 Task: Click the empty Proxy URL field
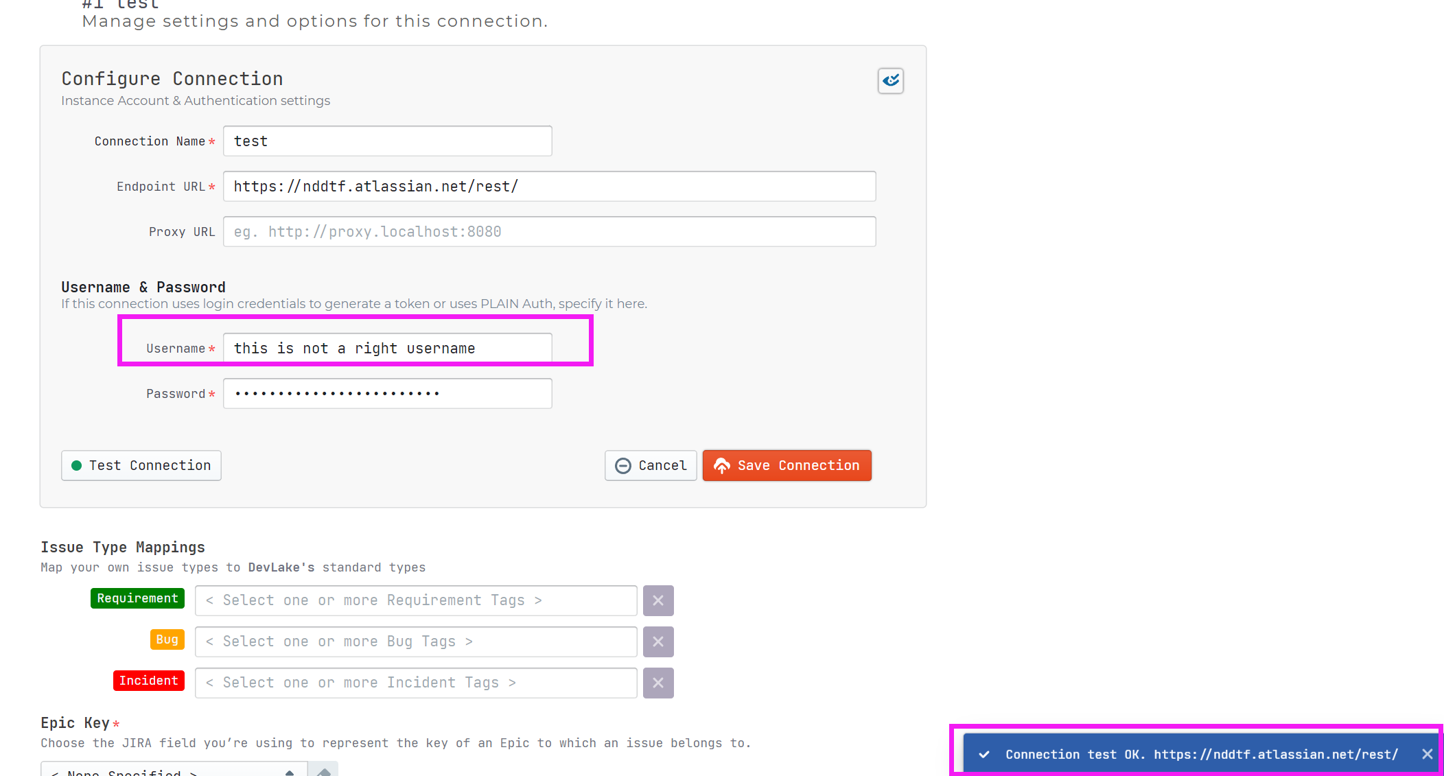(x=549, y=232)
